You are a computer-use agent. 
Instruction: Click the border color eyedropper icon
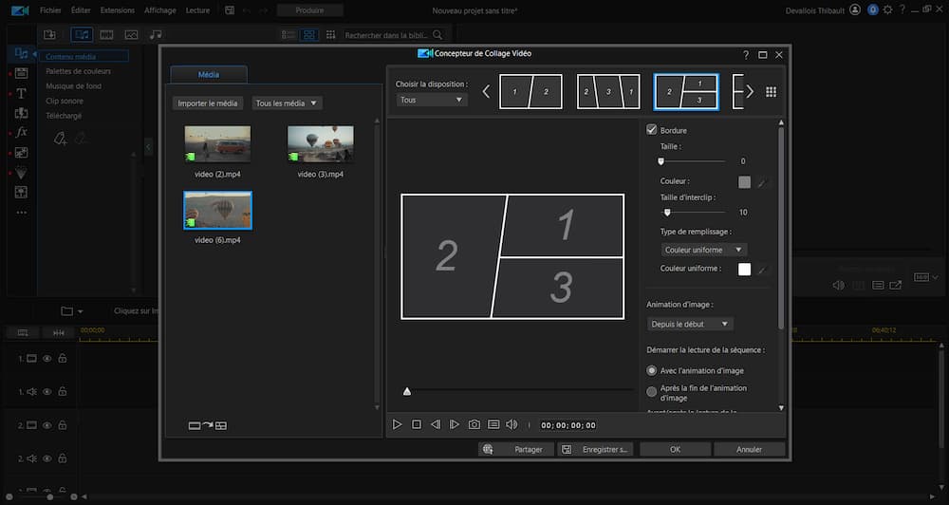[762, 182]
